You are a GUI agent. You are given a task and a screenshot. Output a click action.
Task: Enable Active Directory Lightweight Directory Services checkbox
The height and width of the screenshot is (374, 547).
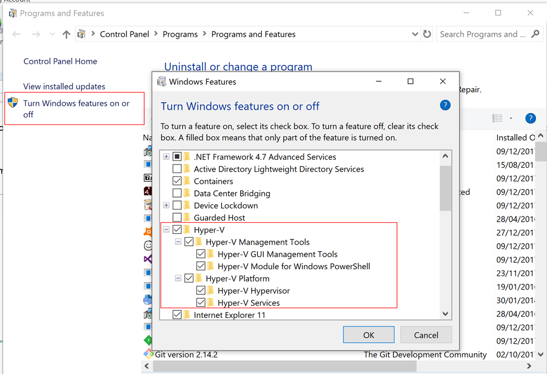[x=177, y=169]
